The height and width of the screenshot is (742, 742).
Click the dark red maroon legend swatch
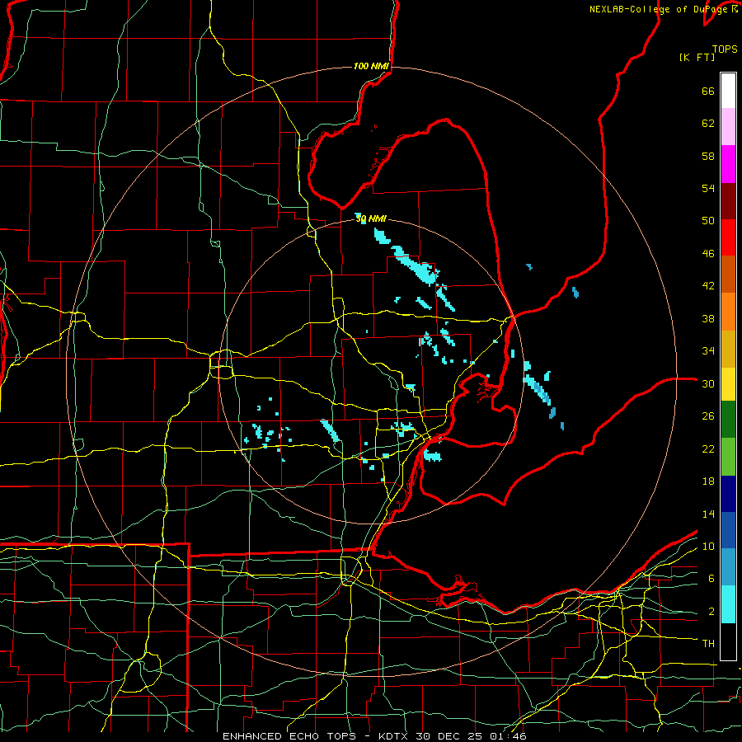click(x=728, y=201)
